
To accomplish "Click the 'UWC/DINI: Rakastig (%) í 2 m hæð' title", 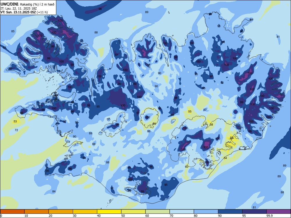I will pyautogui.click(x=27, y=4).
